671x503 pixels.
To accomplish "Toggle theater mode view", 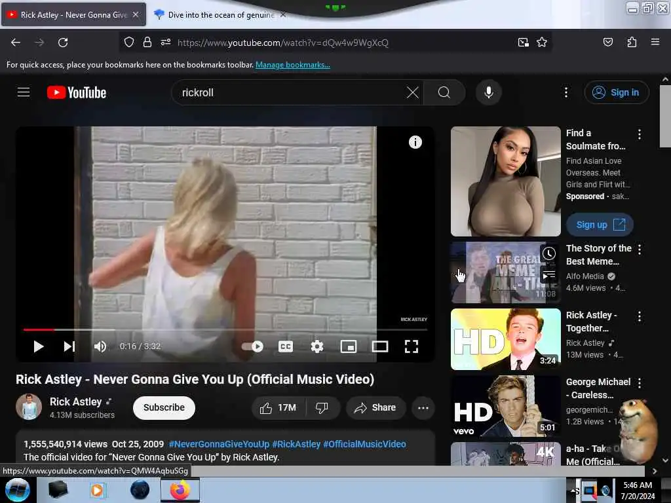I will (x=380, y=346).
